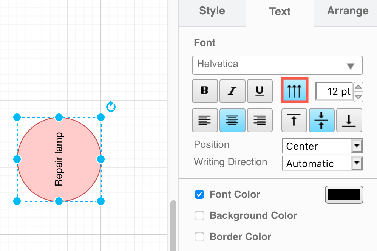
Task: Uncheck the Font Color option
Action: [199, 195]
